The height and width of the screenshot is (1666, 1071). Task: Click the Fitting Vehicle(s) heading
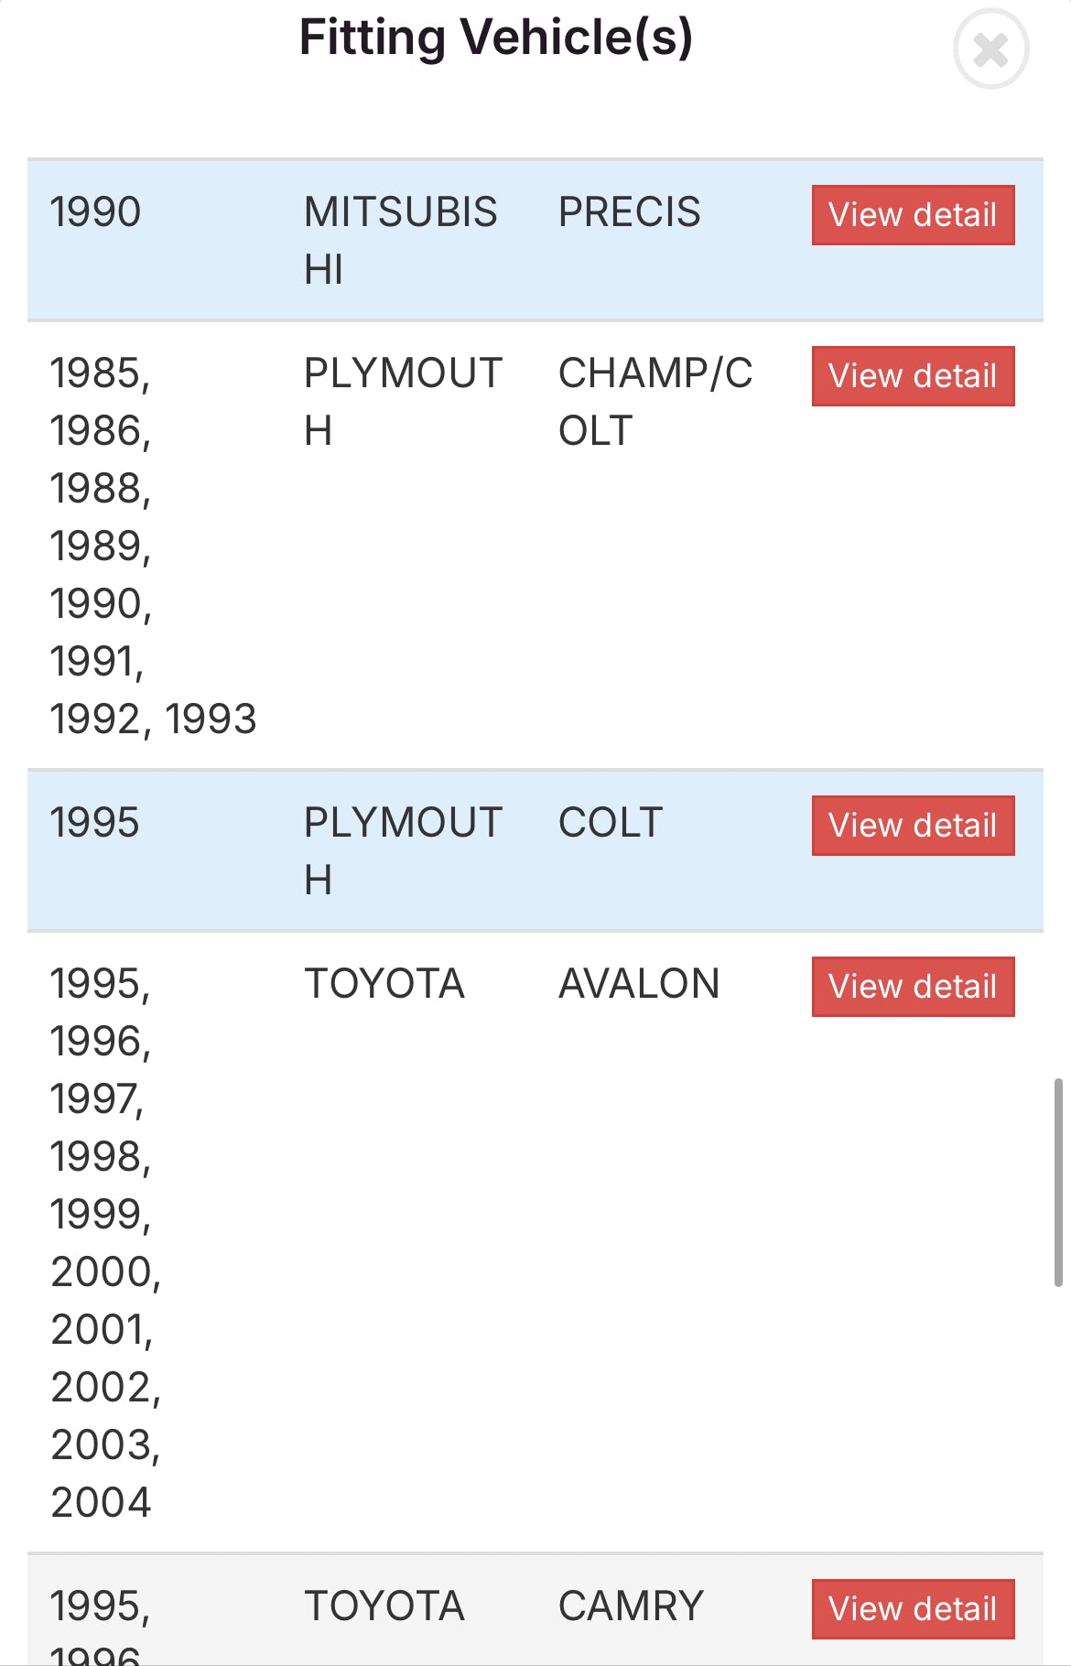click(x=495, y=38)
